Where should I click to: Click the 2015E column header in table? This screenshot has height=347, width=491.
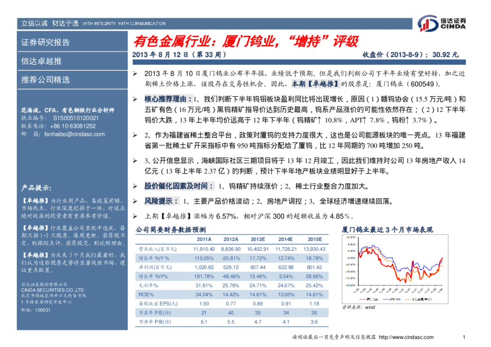coord(315,240)
